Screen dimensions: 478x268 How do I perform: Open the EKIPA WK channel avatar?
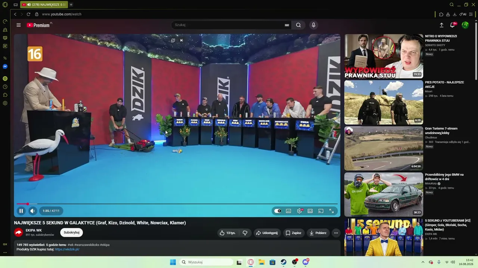18,233
